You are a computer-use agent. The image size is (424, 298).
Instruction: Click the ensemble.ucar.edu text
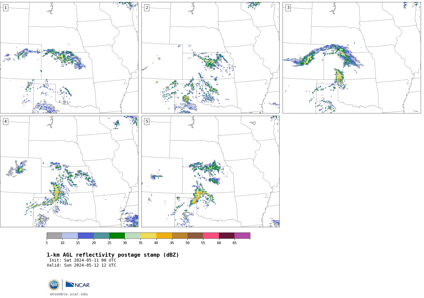point(69,294)
